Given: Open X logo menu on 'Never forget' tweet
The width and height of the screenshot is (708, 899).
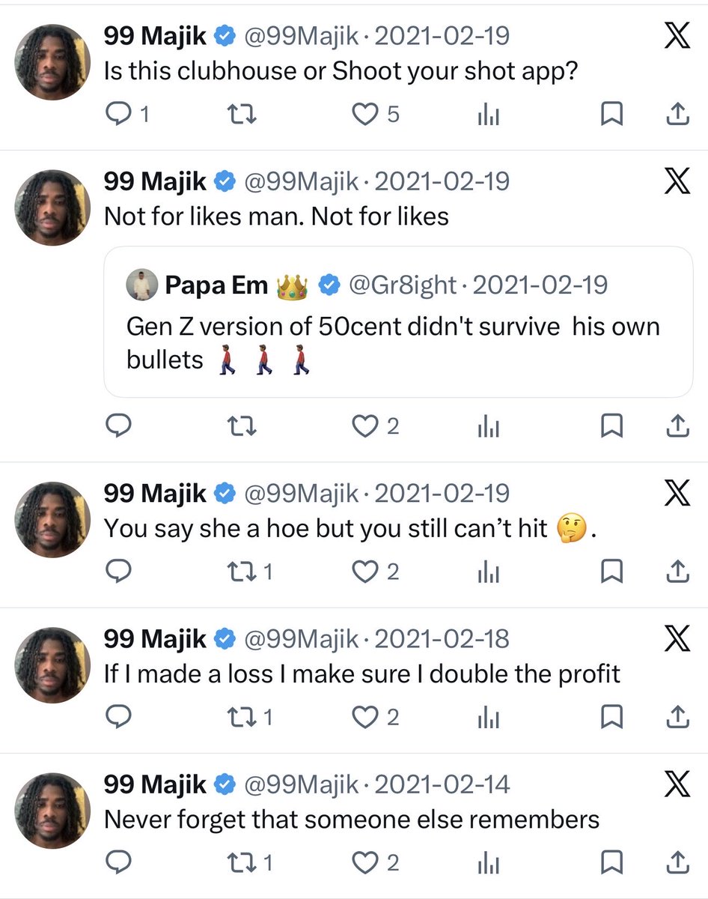Looking at the screenshot, I should click(x=677, y=784).
